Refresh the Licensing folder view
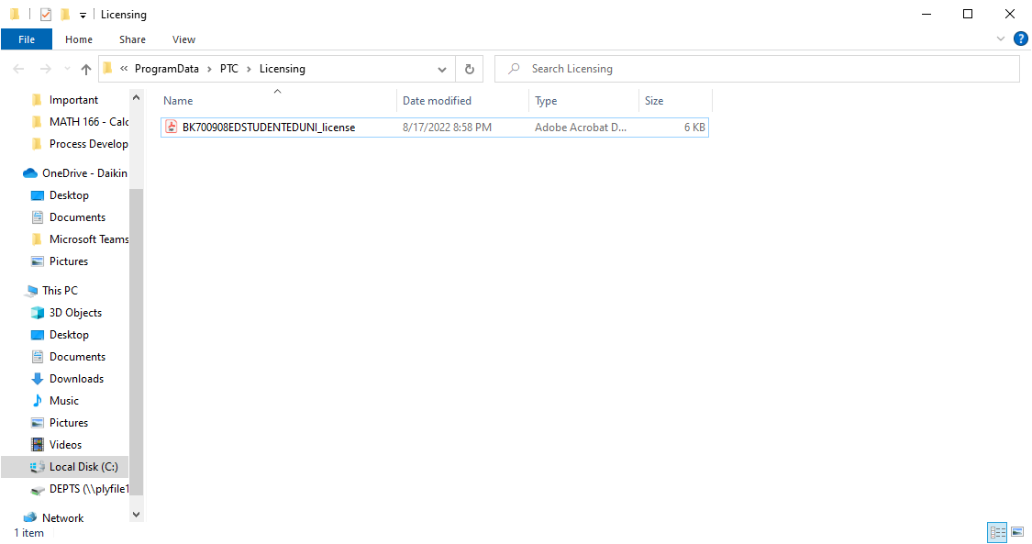 tap(469, 68)
